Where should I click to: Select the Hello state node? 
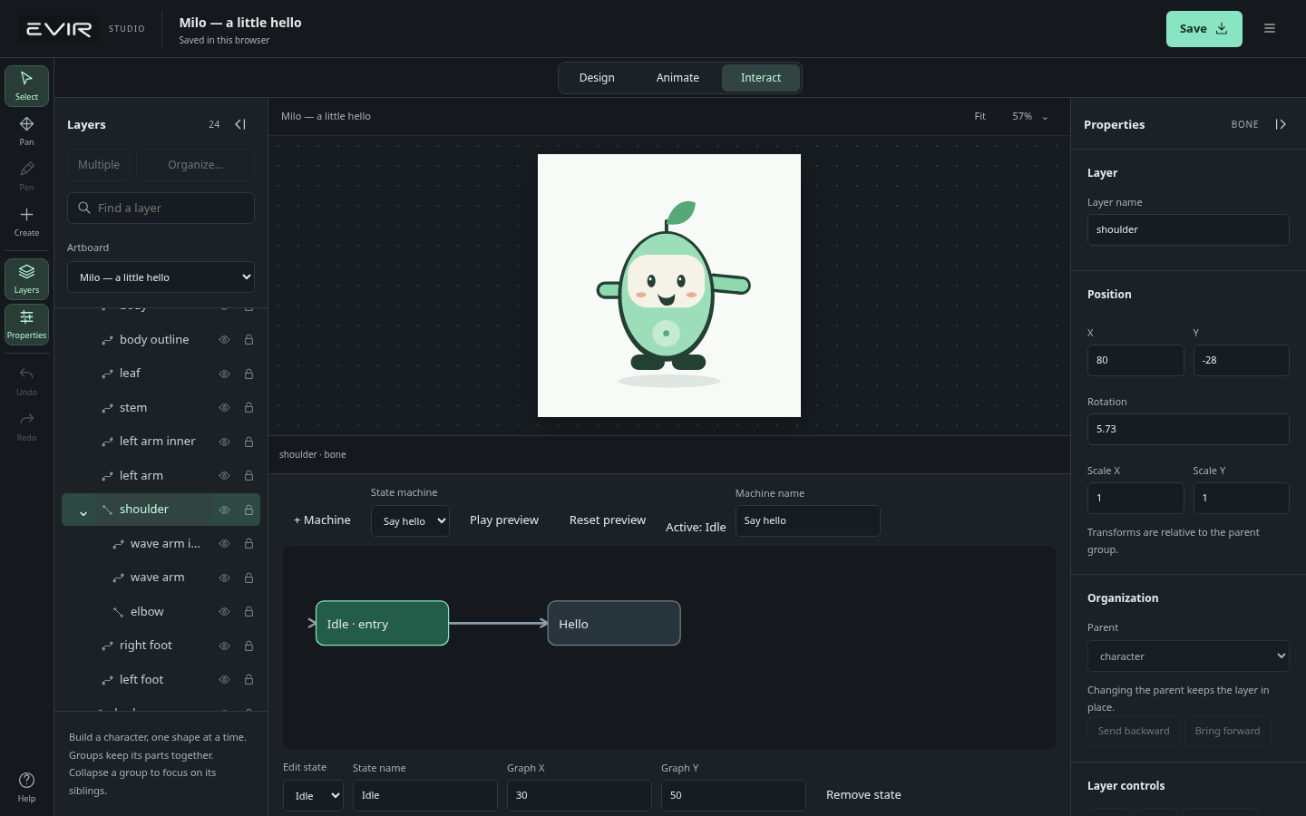[x=614, y=624]
